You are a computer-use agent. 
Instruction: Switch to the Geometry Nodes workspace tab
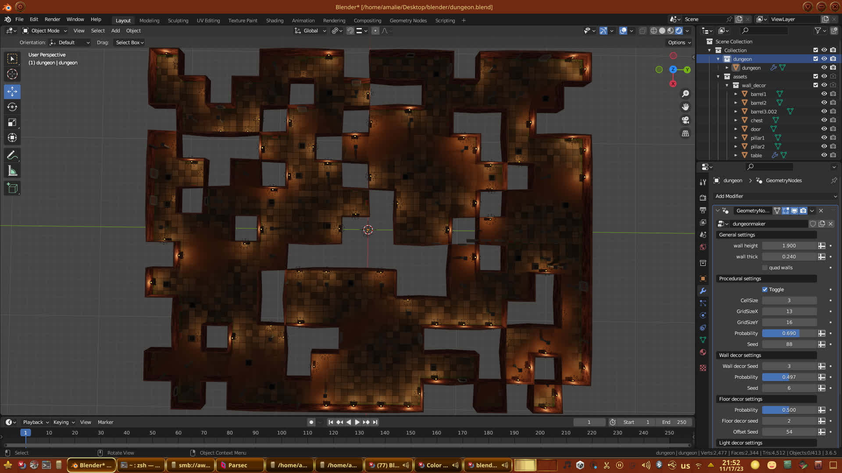(408, 21)
